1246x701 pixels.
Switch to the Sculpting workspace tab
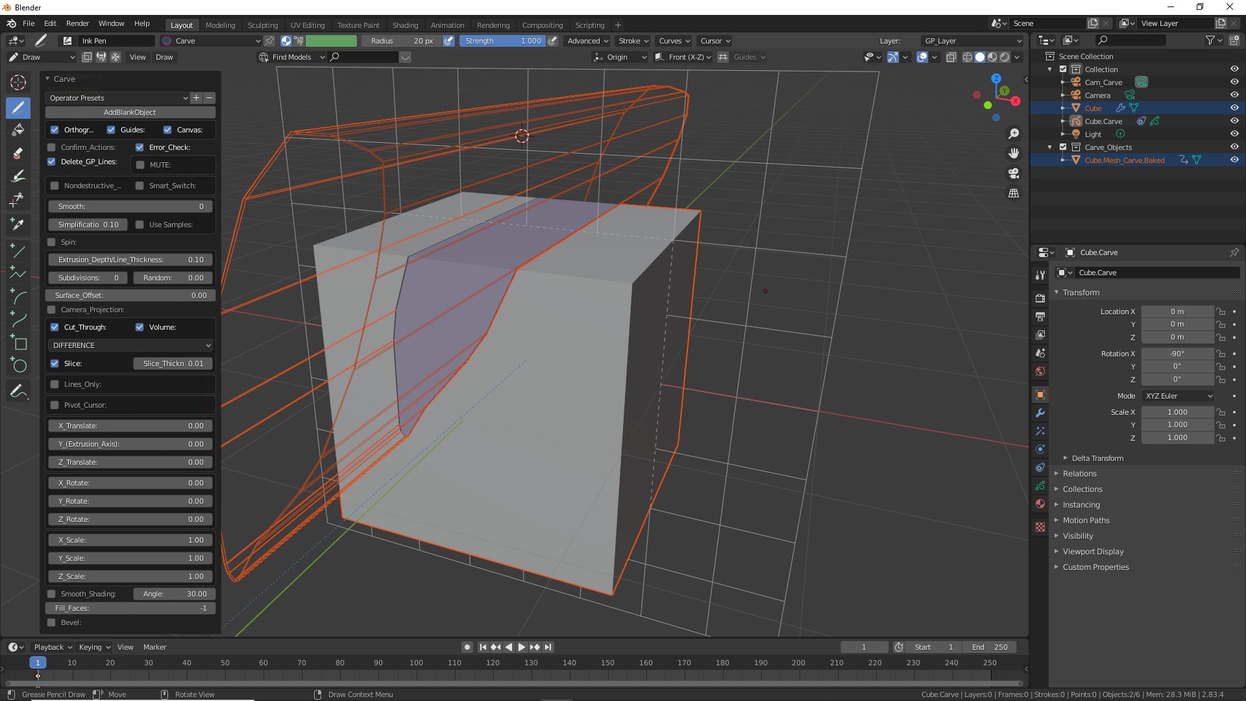click(x=262, y=25)
